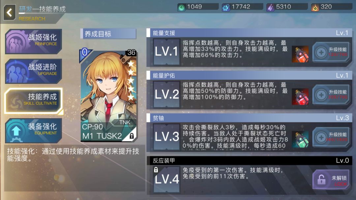Screen dimensions: 356x200
Task: Tap the purple crystal icon showing 5310
Action: click(270, 8)
